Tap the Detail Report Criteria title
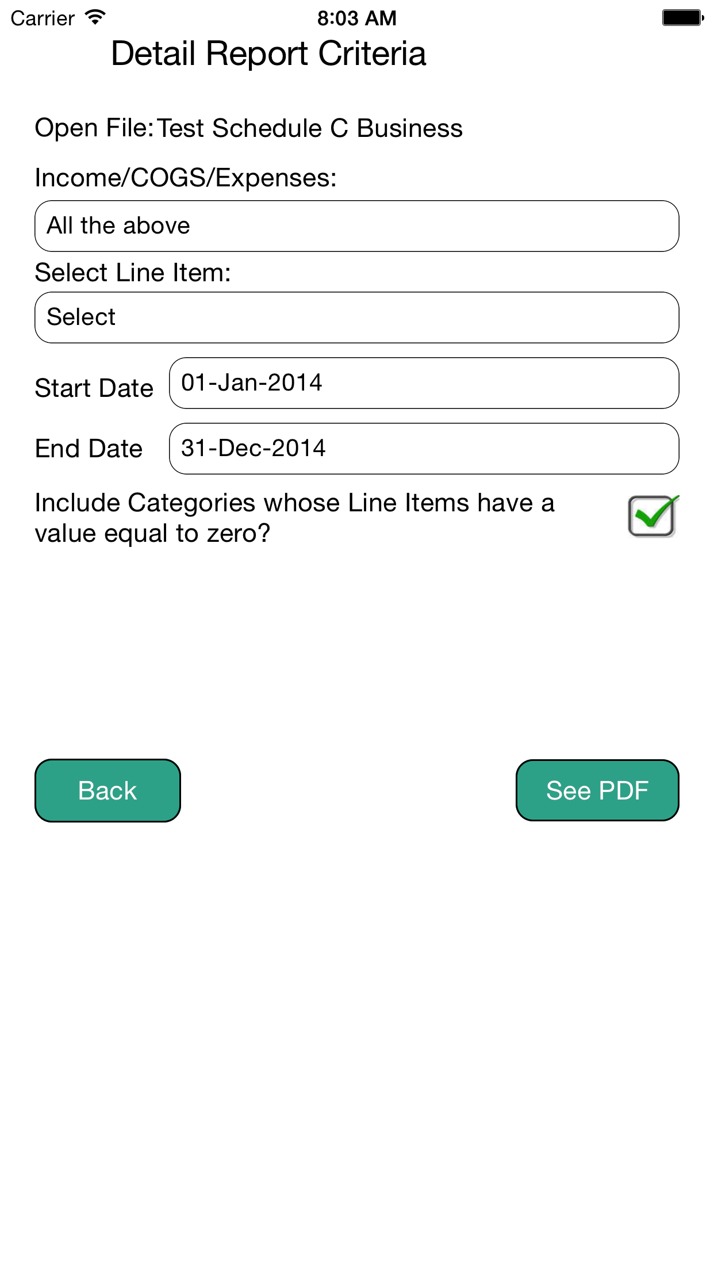714x1270 pixels. click(x=268, y=53)
